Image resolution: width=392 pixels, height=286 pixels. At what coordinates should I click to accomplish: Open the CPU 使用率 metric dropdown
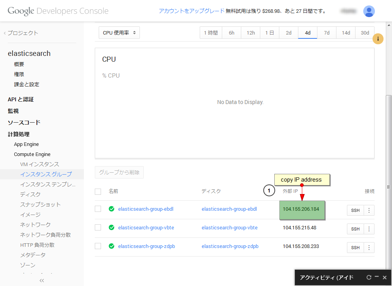119,33
